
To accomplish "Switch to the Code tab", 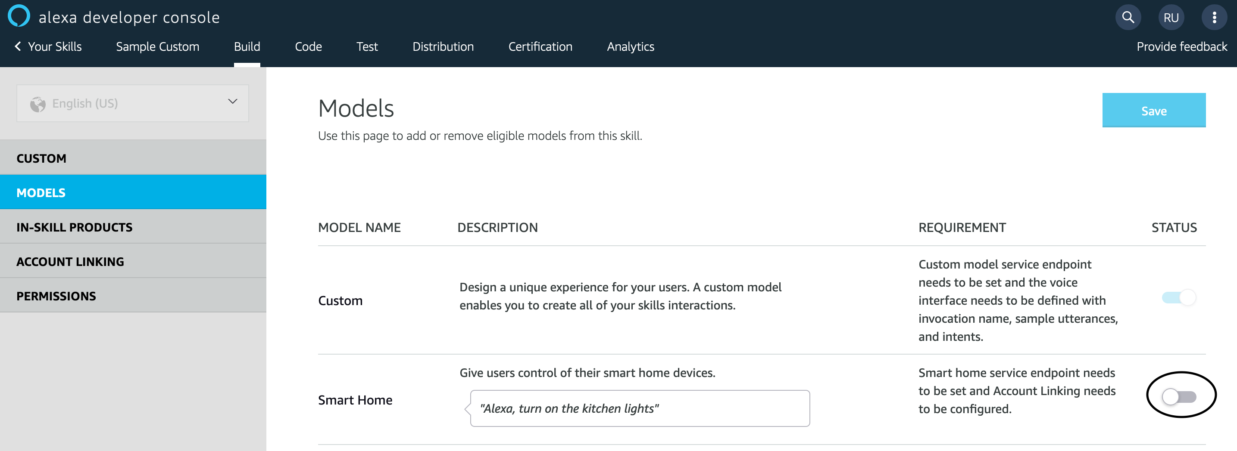I will (x=308, y=46).
